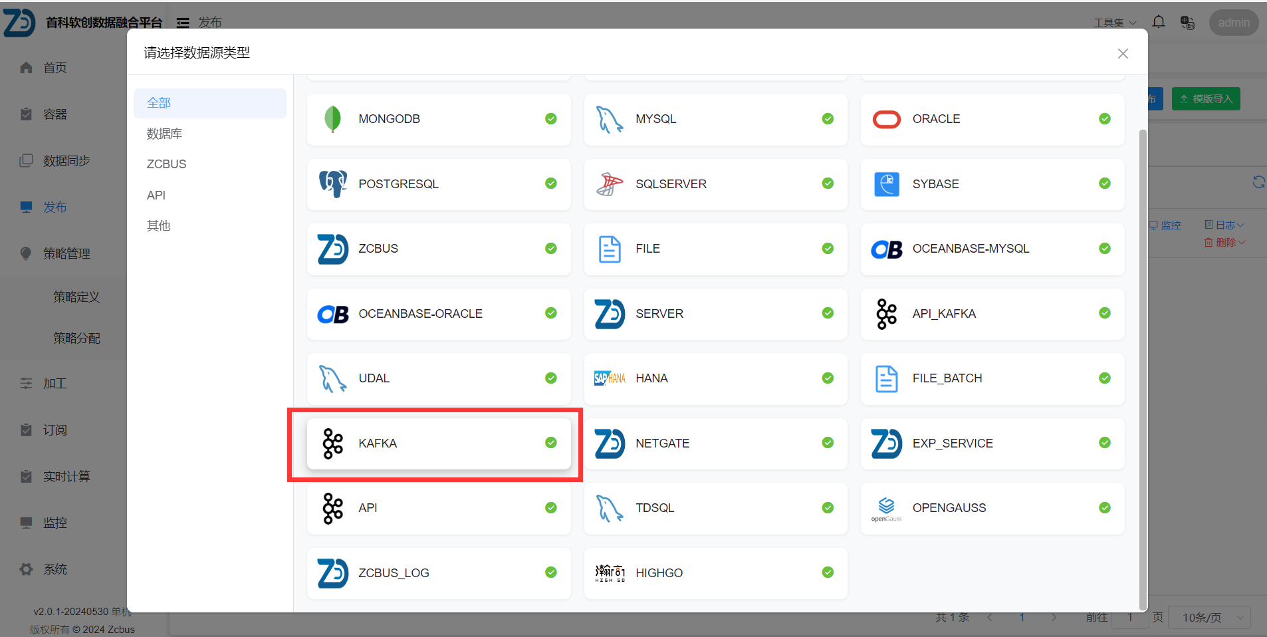Open the notification bell in header
The height and width of the screenshot is (637, 1267).
tap(1159, 23)
